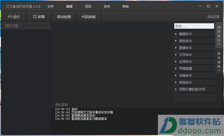Open the 发布 menu

click(107, 7)
